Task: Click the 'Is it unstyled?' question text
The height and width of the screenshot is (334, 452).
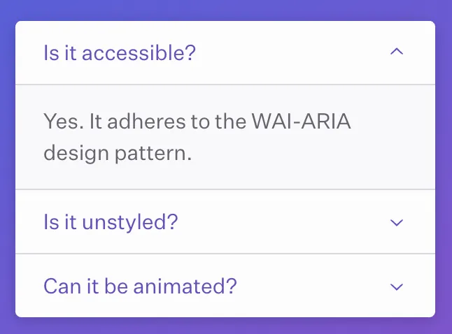Action: click(111, 223)
